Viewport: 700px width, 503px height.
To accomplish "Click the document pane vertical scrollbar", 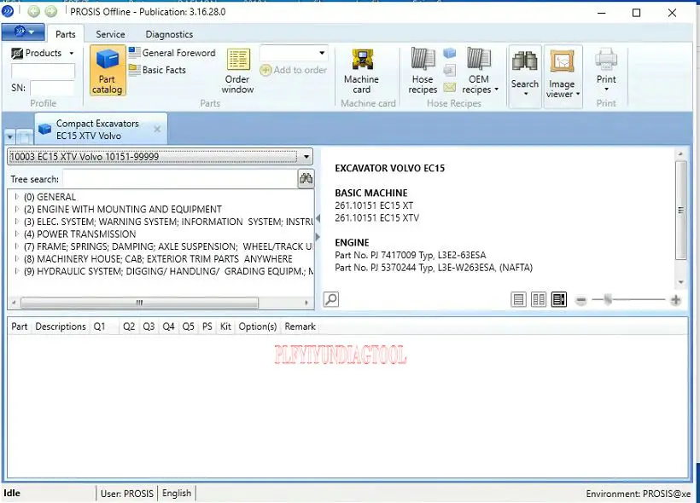I will click(680, 211).
